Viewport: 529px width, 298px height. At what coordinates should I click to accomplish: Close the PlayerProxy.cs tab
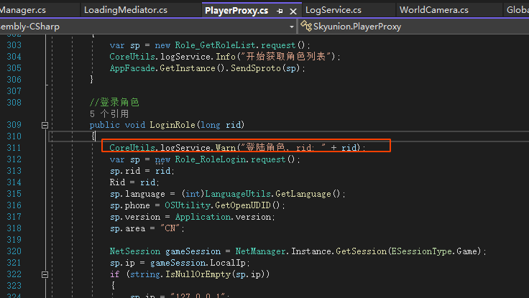293,11
